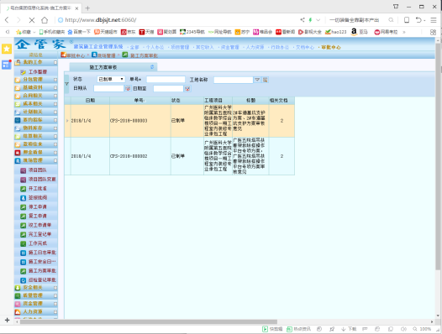Click the plus button at bottom-left of browser sidebar

[7, 320]
